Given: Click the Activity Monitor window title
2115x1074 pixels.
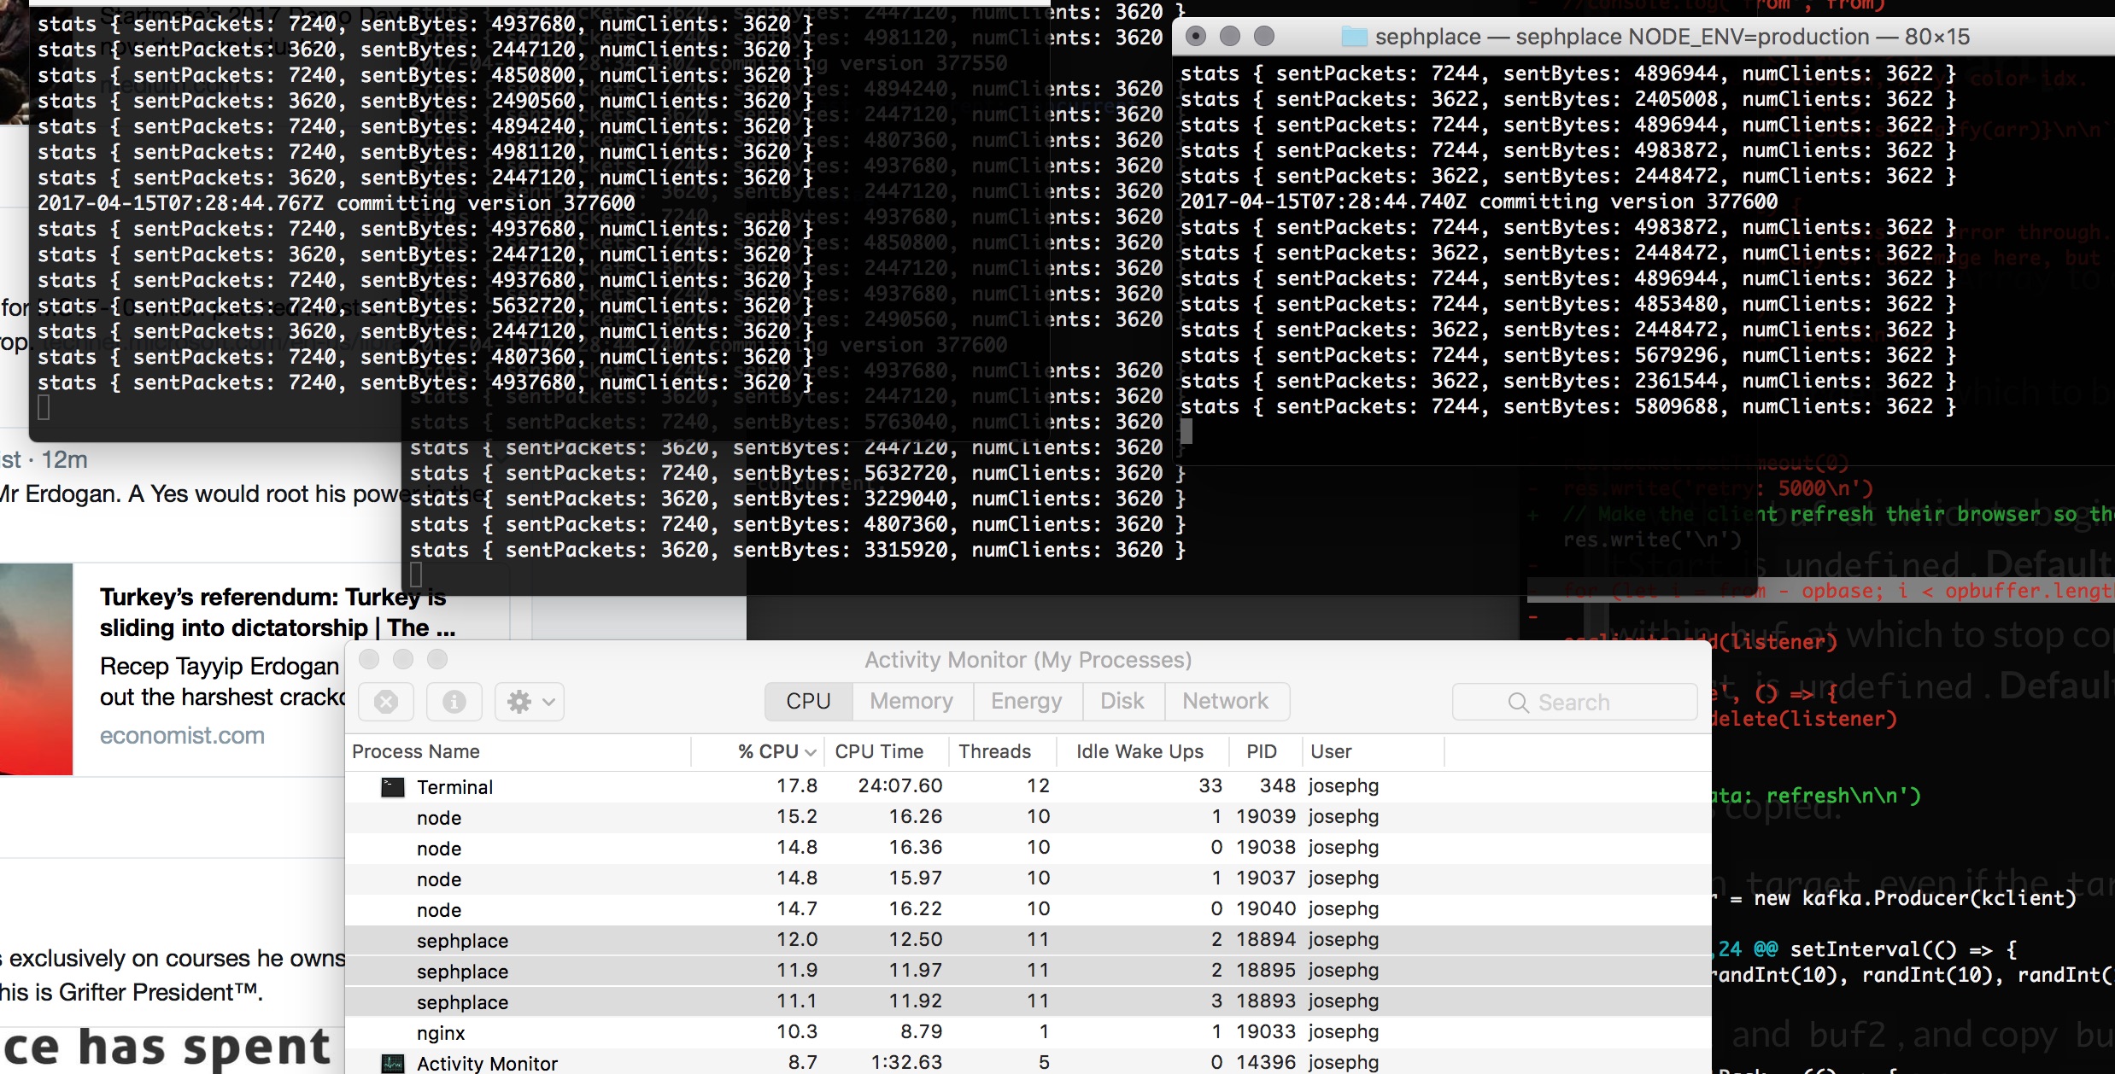Looking at the screenshot, I should pyautogui.click(x=1028, y=659).
